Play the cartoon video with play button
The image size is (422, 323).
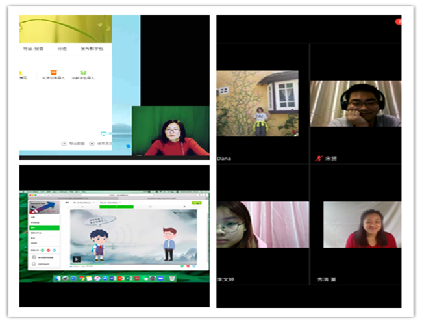[x=77, y=259]
